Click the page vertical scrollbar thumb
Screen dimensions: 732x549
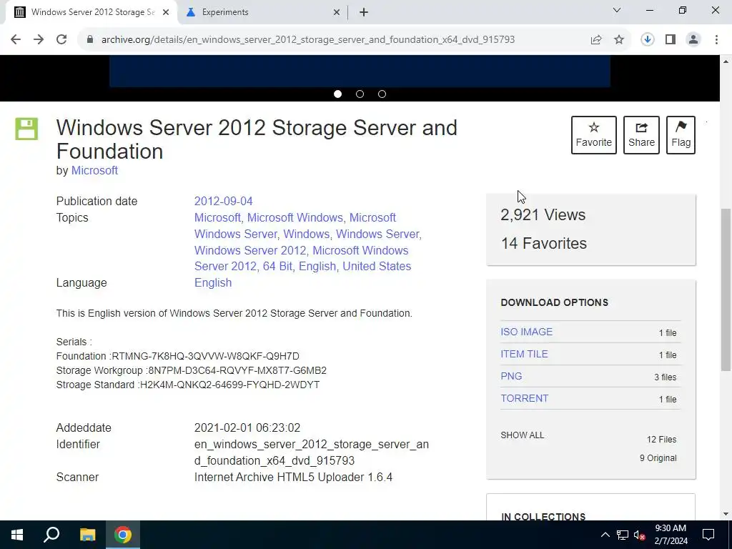(726, 290)
